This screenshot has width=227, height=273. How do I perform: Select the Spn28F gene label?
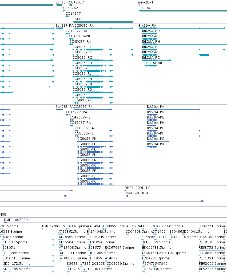click(61, 2)
